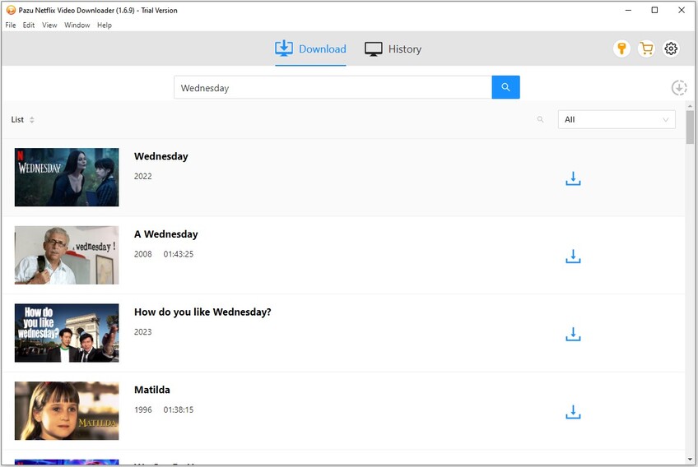
Task: Expand the All filter dropdown
Action: 616,120
